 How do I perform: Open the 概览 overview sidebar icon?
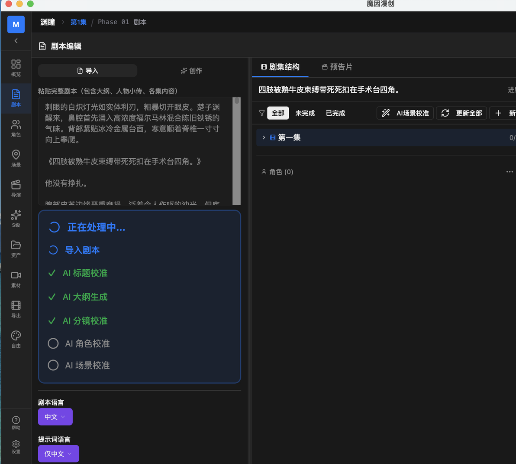[x=16, y=68]
